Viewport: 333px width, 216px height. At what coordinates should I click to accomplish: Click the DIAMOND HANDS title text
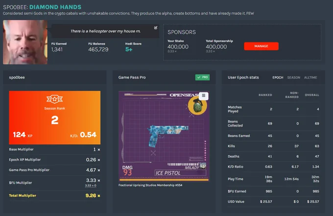coord(55,7)
